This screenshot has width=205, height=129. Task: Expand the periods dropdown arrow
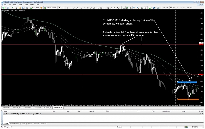156,8
